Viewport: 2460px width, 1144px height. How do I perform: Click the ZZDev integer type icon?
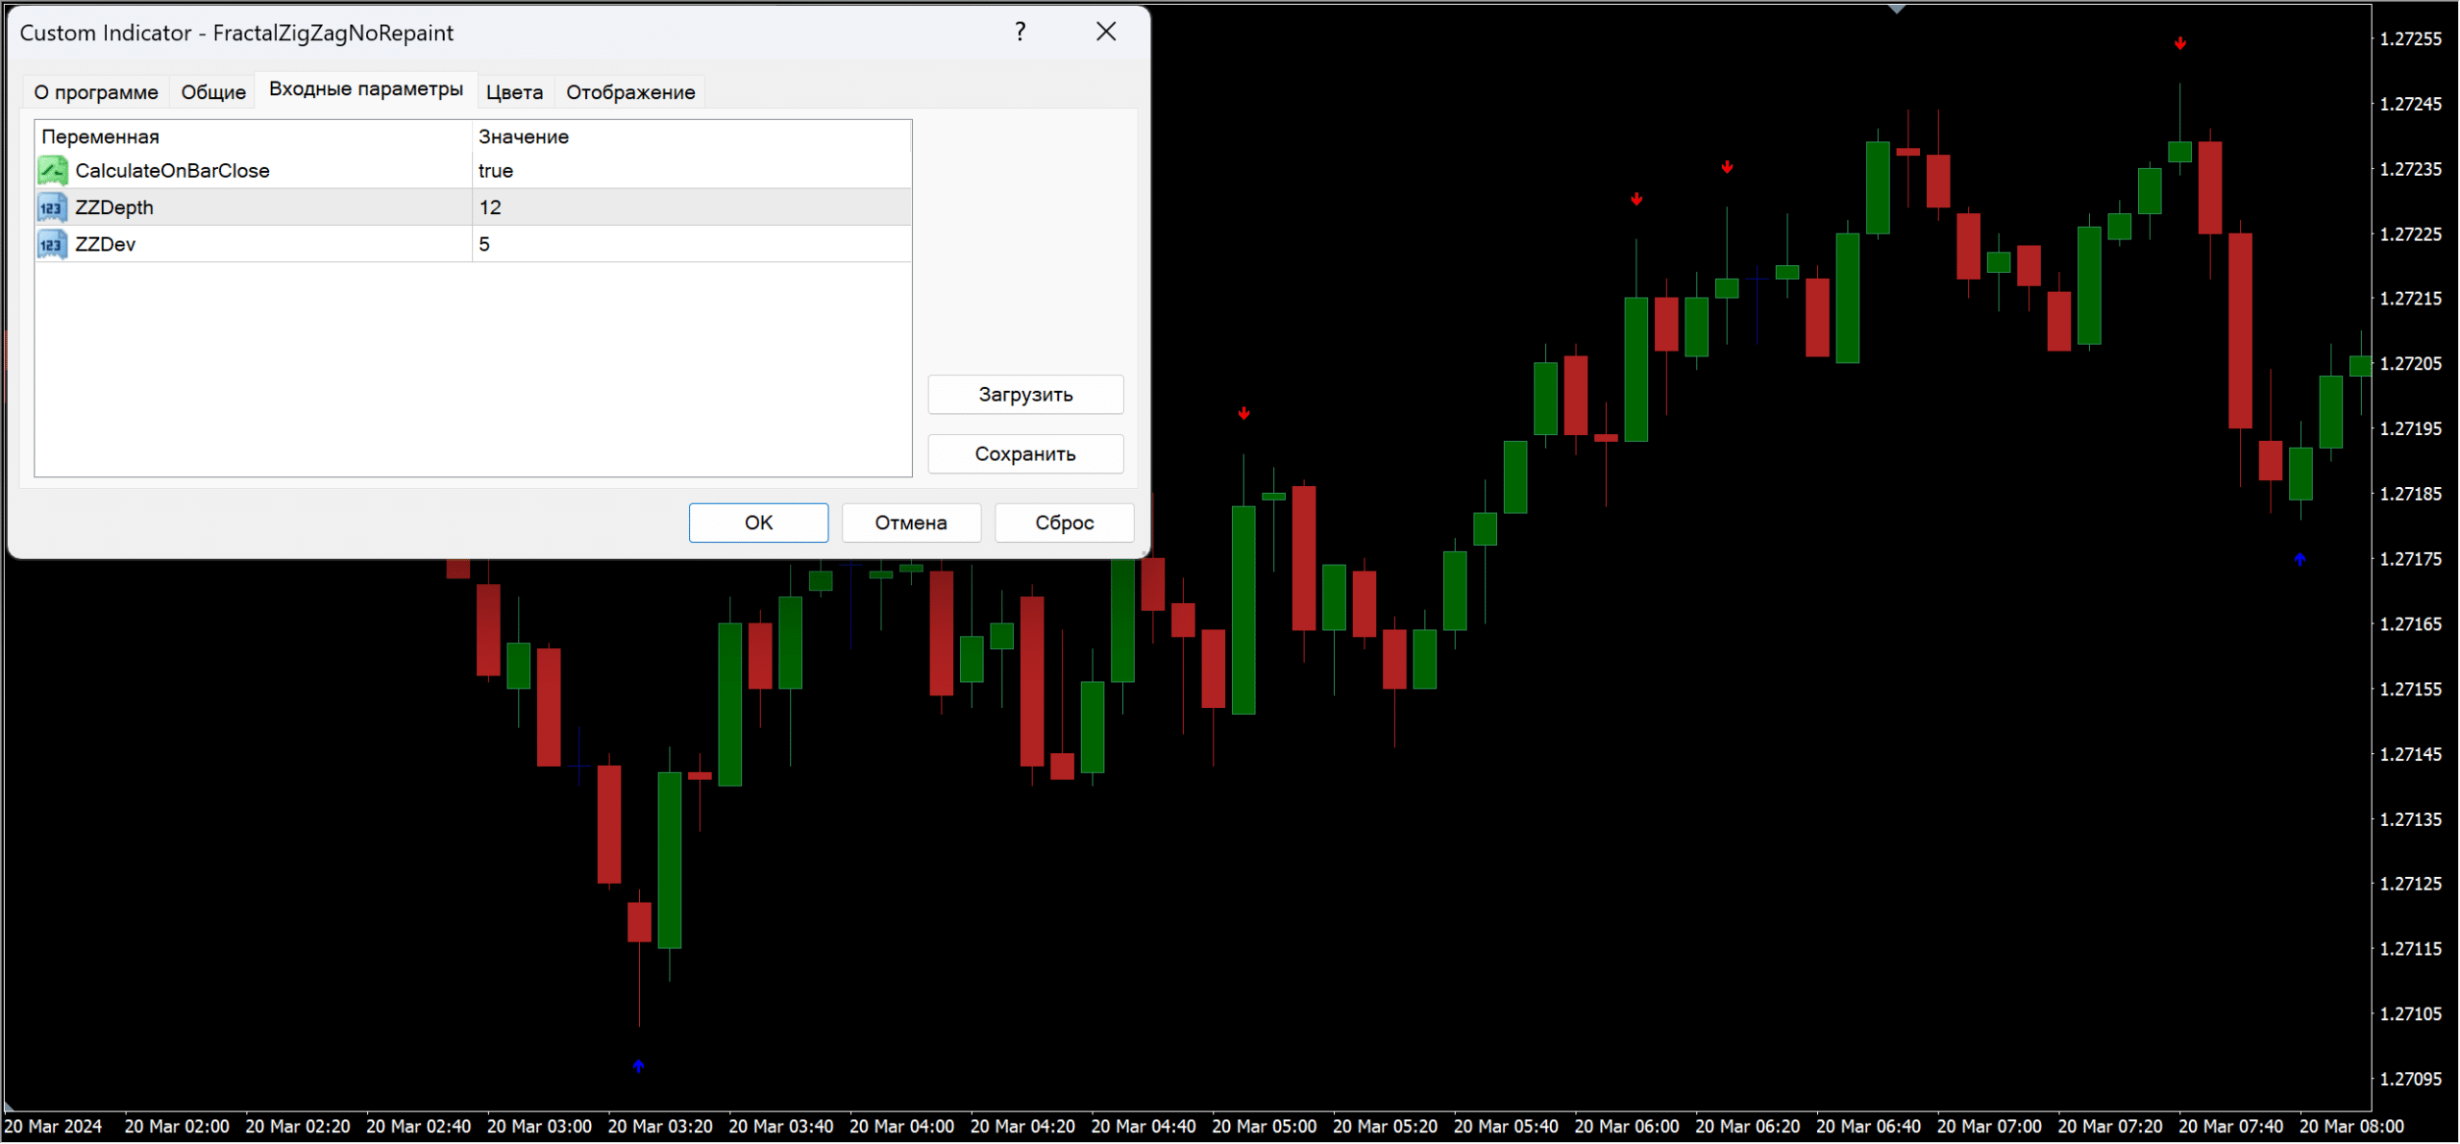click(52, 244)
